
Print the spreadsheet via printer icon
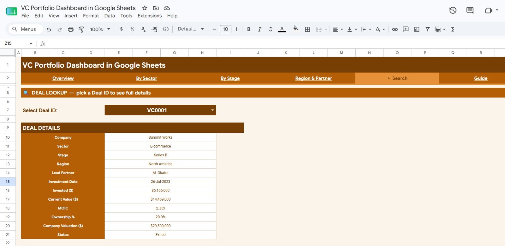point(71,29)
